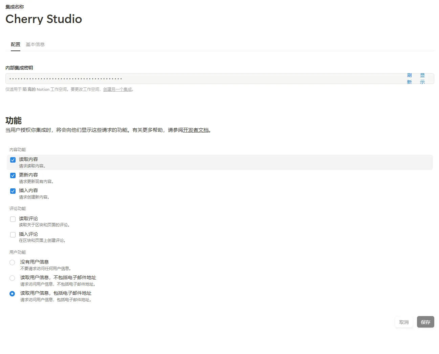Click the 读取关于区块和页面的评论。 description

coord(44,225)
